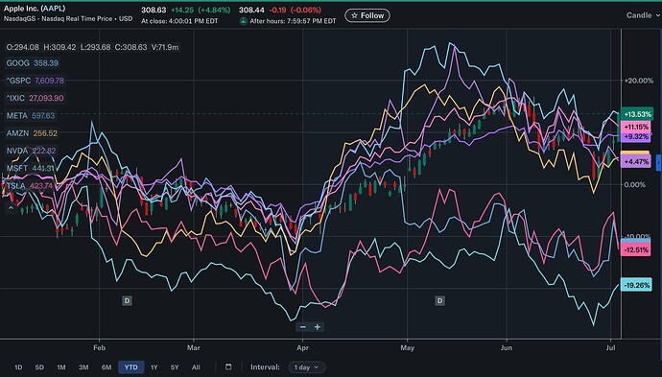Screen dimensions: 662x377
Task: Click the 0.00% axis label
Action: (x=634, y=184)
